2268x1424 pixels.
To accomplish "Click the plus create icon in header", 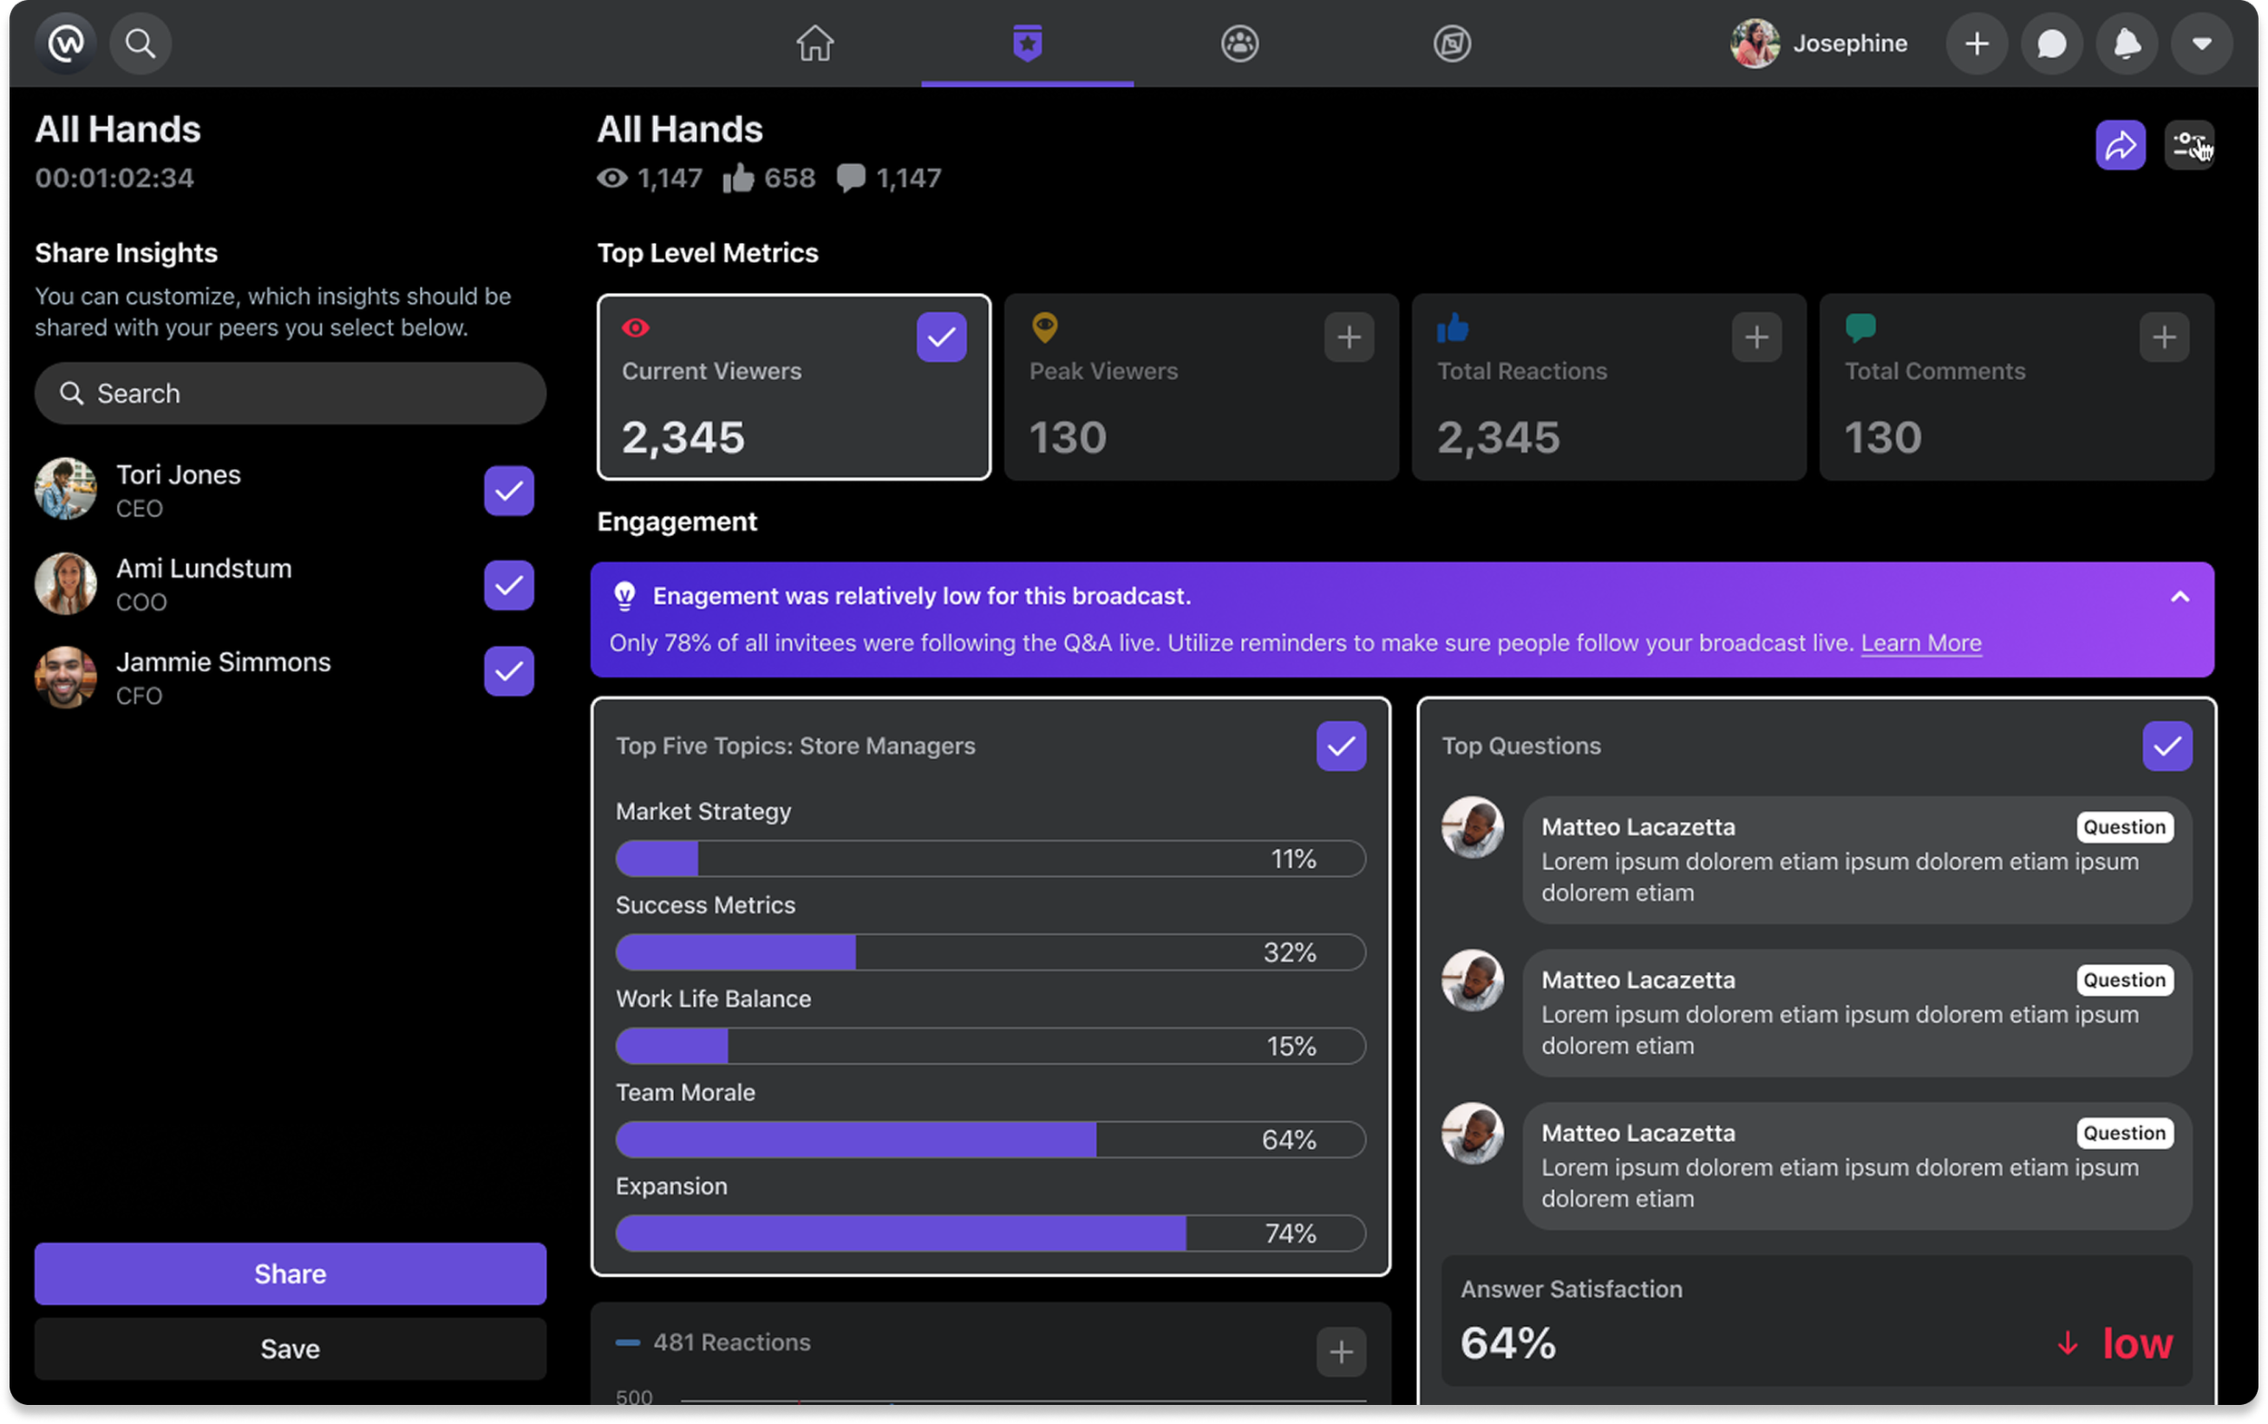I will [x=1977, y=44].
